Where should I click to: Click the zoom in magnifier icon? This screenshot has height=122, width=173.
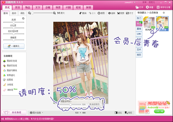54,13
